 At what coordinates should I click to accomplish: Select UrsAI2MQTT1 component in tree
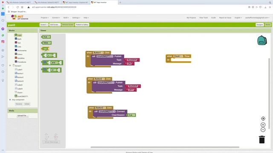pyautogui.click(x=23, y=96)
